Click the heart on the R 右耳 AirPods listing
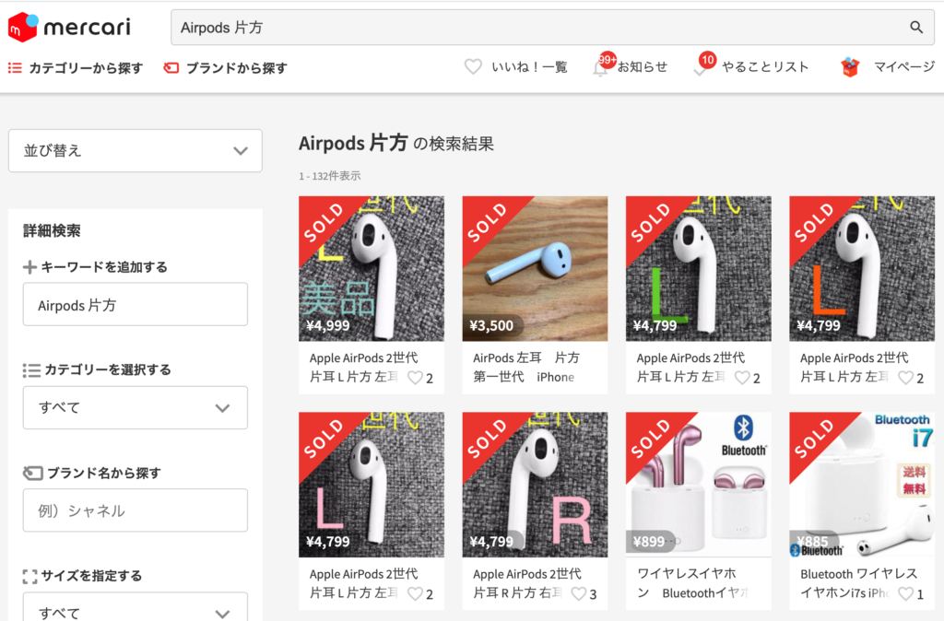 579,594
